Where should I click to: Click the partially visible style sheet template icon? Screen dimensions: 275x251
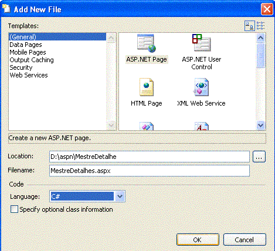[x=147, y=126]
